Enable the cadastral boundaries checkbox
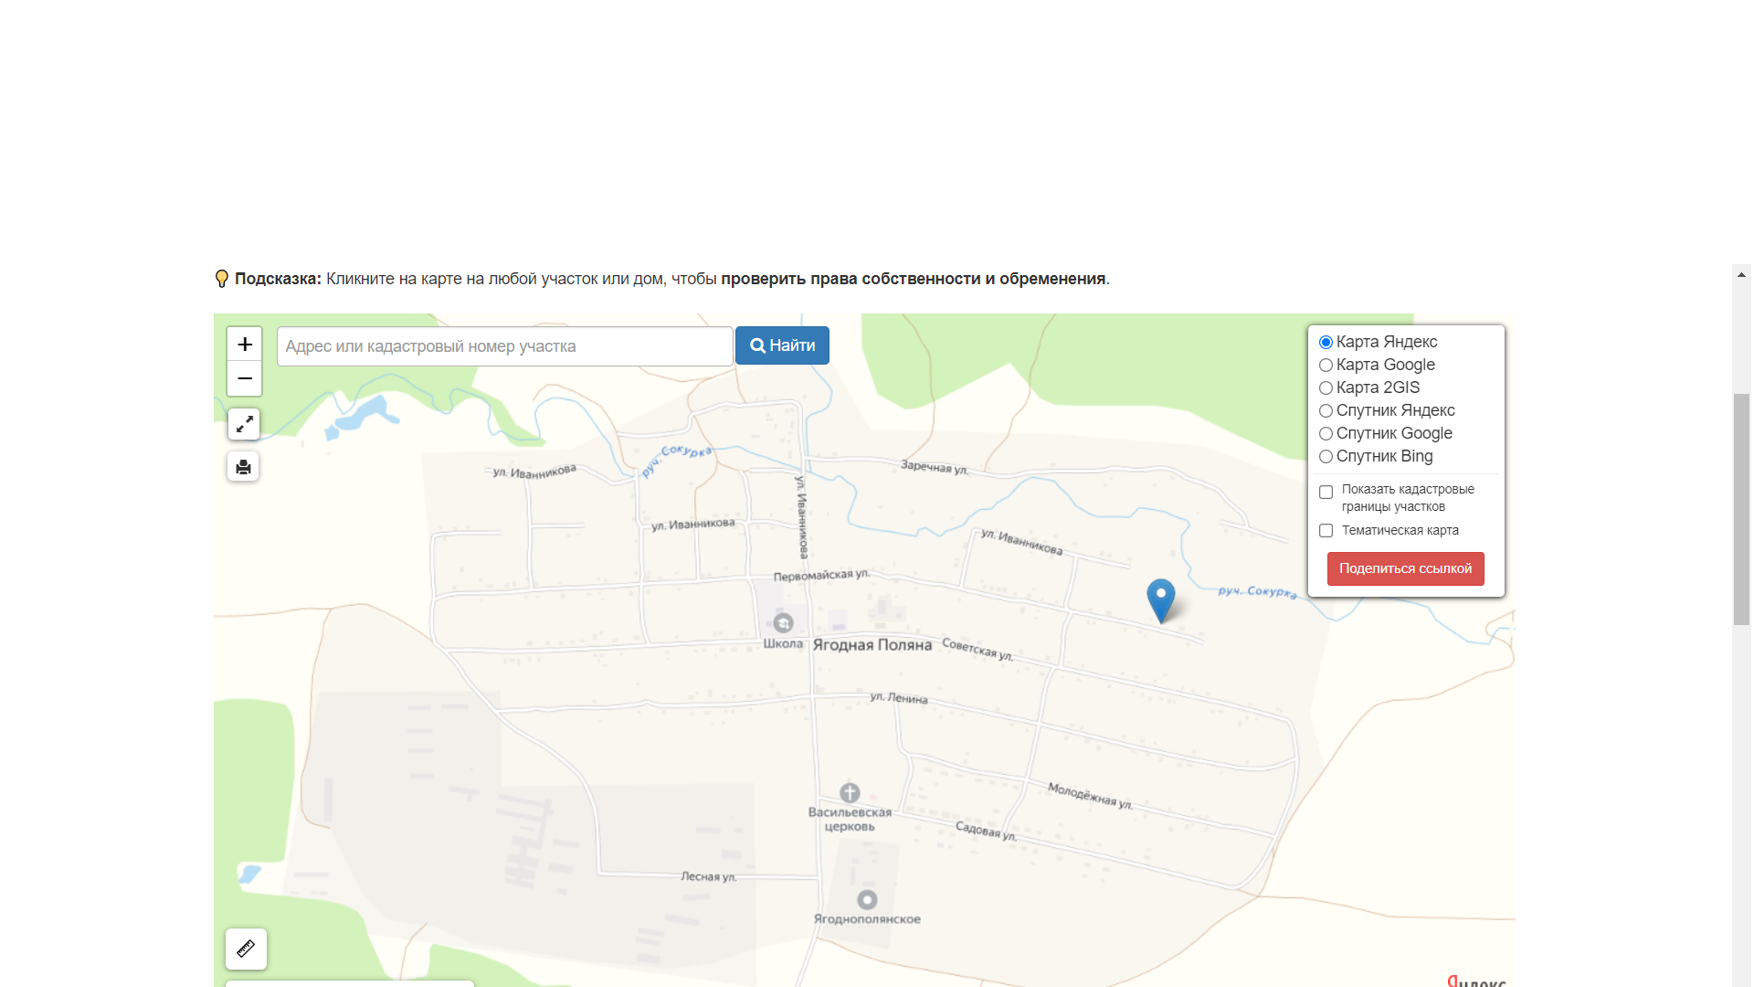This screenshot has width=1754, height=987. coord(1326,492)
